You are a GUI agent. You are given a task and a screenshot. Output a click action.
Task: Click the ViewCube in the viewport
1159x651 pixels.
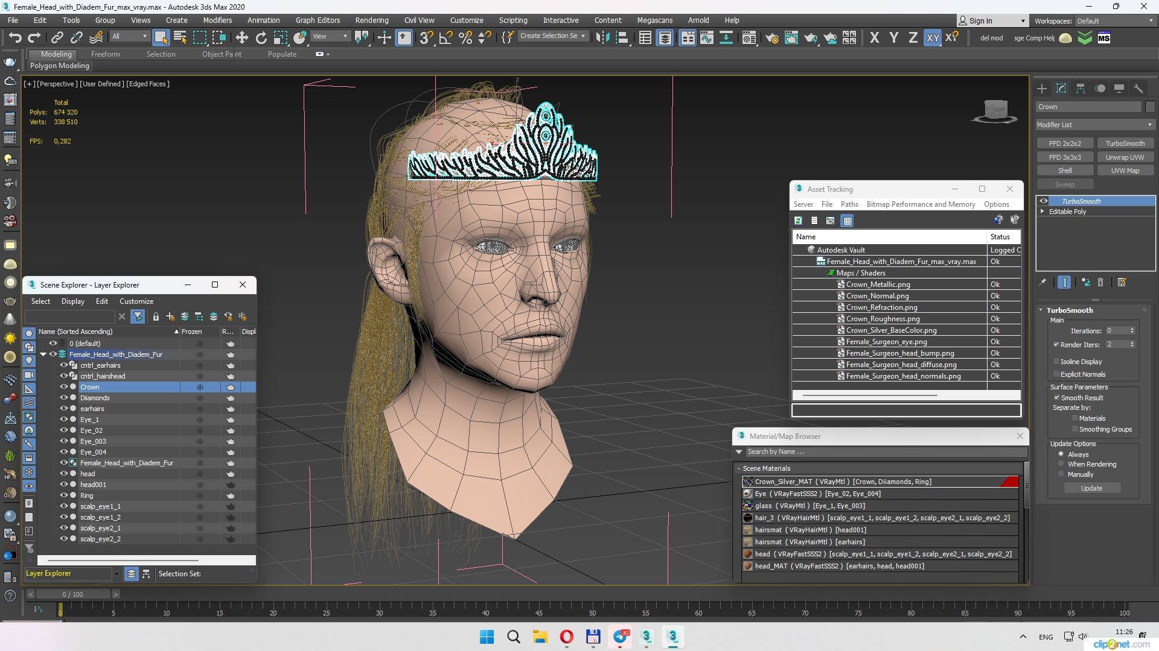(995, 112)
